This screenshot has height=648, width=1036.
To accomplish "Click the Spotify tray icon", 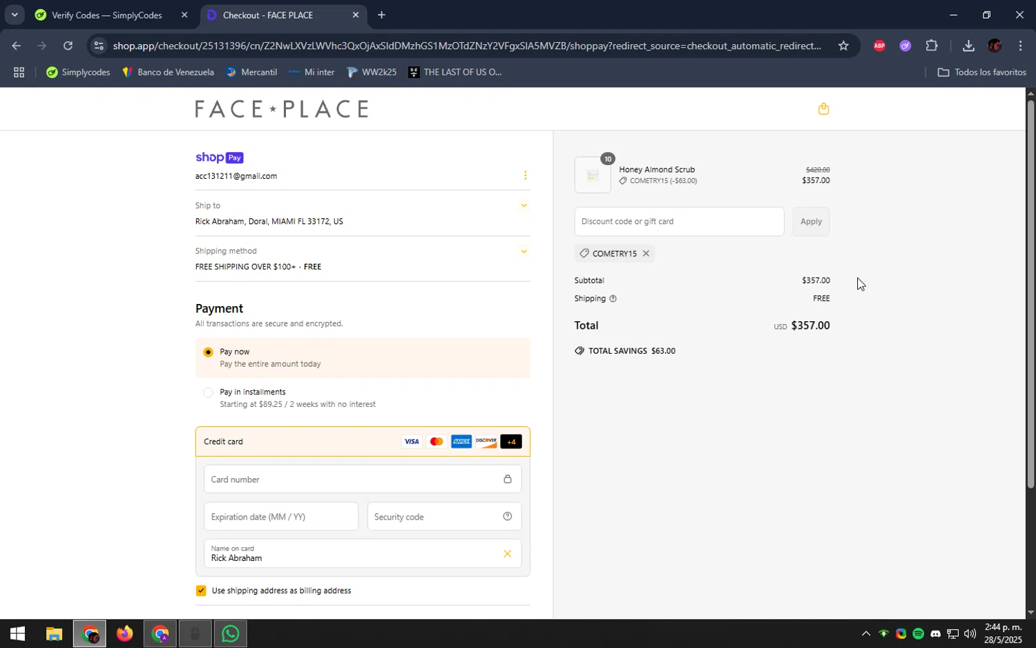I will [x=918, y=634].
